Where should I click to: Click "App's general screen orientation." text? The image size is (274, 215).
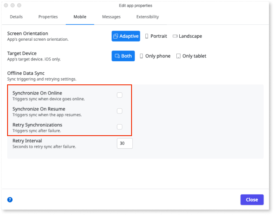[x=38, y=39]
